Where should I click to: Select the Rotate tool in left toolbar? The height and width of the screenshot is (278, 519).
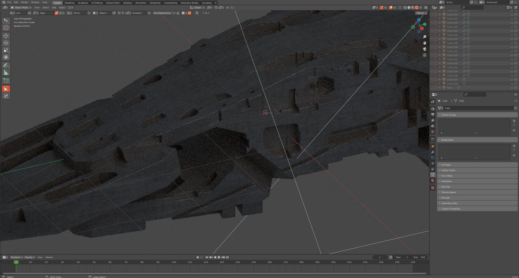pos(6,43)
